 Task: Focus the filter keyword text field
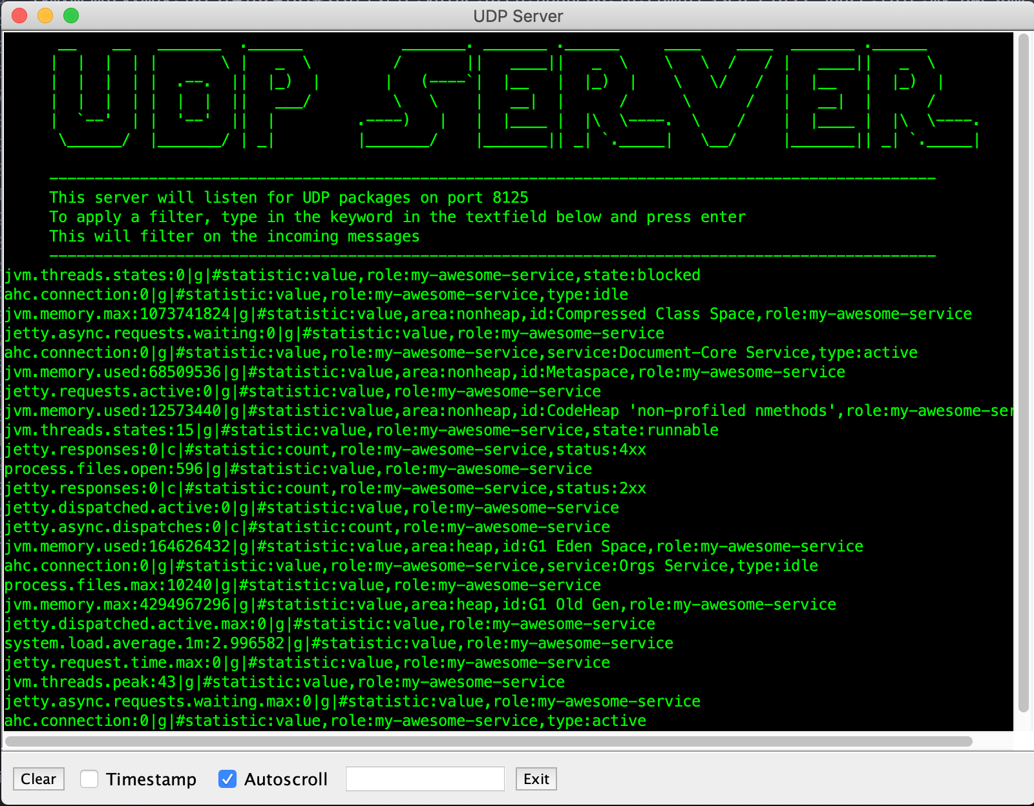point(425,779)
